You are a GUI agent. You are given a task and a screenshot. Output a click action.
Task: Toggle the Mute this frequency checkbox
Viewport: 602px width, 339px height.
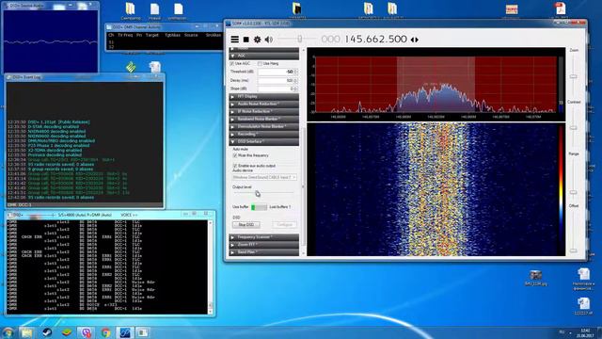[x=235, y=155]
